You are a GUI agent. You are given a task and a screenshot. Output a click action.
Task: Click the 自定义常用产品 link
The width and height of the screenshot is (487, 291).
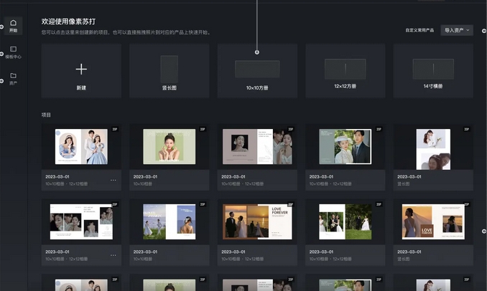click(419, 30)
